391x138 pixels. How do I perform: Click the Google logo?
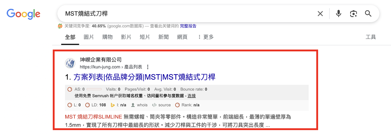pyautogui.click(x=23, y=14)
